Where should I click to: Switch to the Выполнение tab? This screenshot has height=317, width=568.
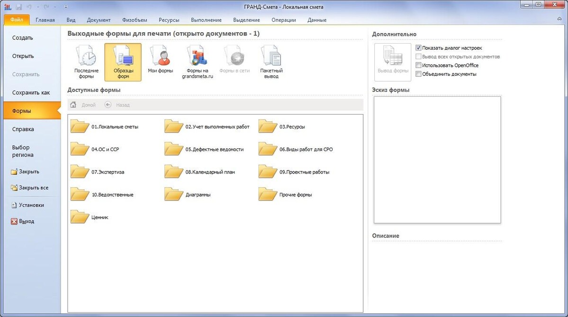coord(206,20)
